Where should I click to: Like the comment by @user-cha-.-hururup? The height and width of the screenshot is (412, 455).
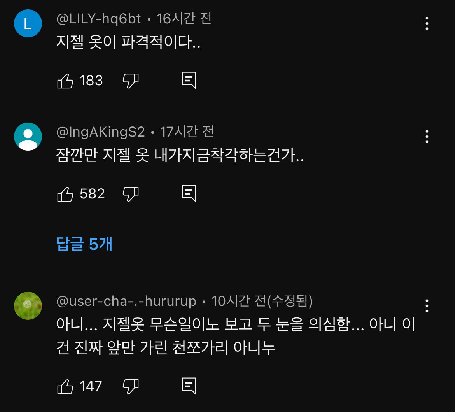[65, 386]
